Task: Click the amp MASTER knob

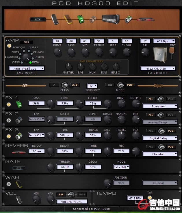Action: coord(68,66)
